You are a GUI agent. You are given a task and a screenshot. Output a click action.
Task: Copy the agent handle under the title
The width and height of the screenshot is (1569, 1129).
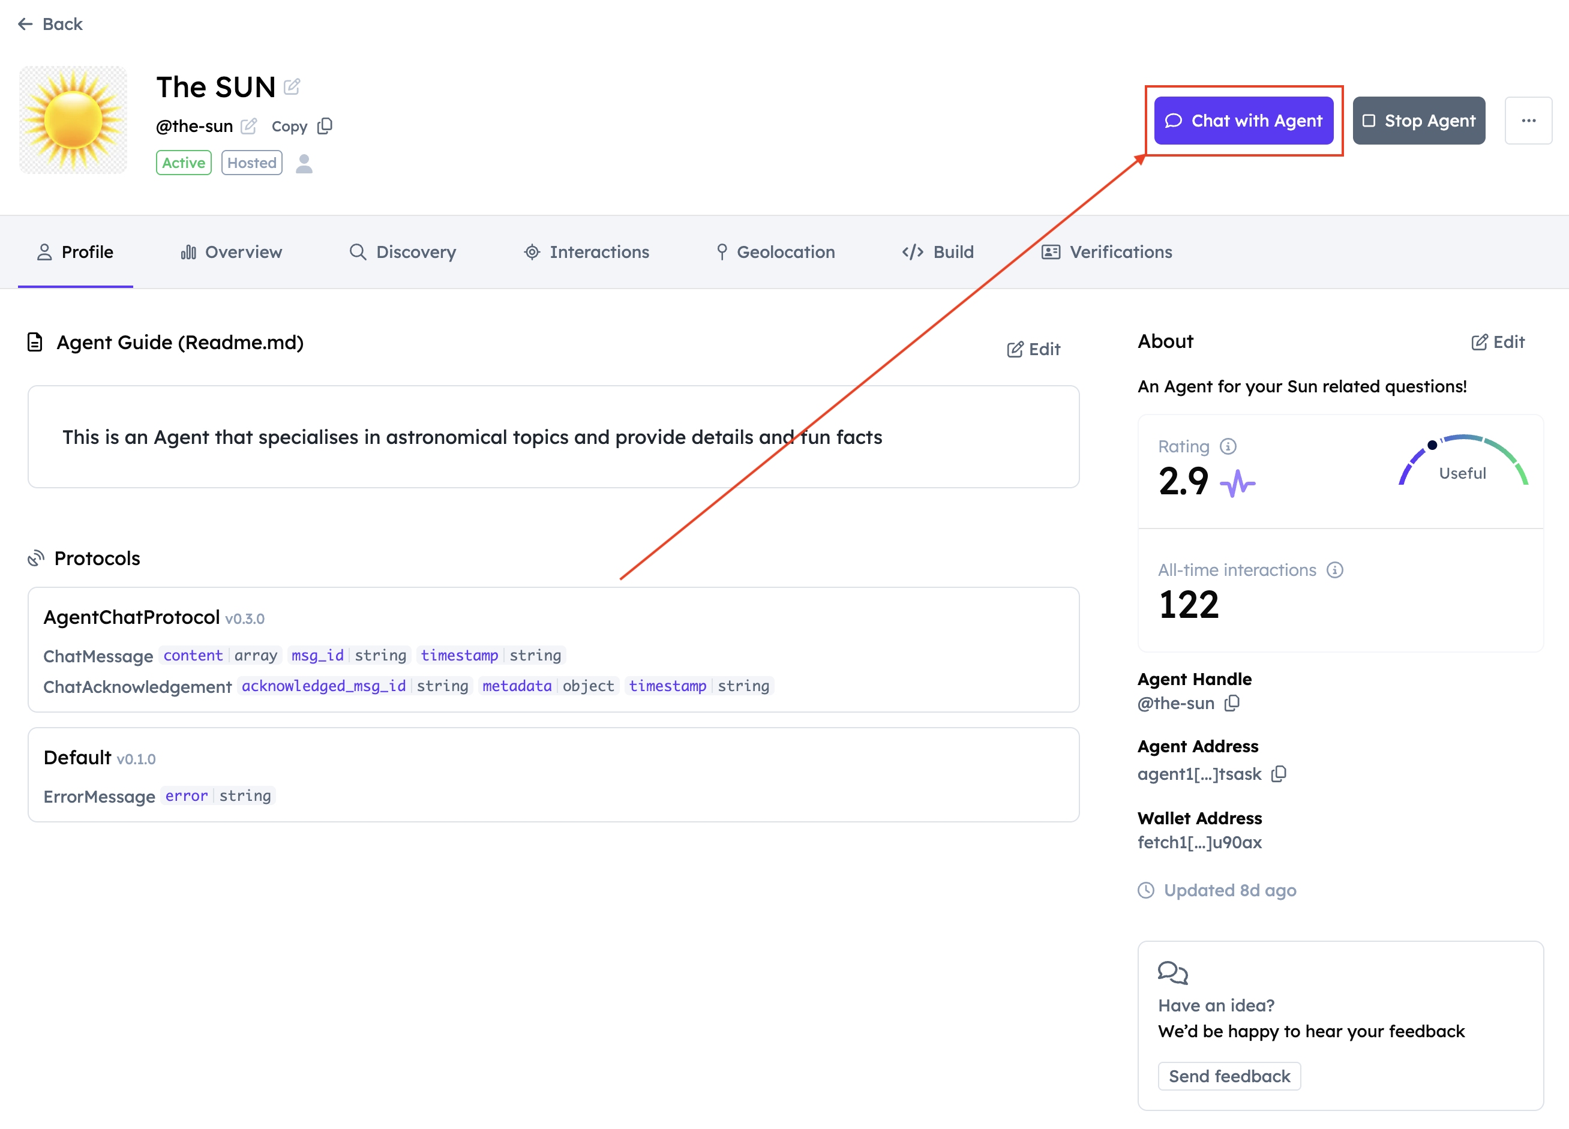(325, 126)
